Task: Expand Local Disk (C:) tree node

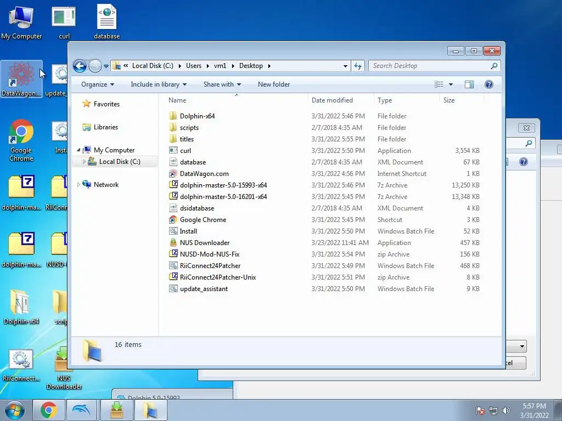Action: pos(84,162)
